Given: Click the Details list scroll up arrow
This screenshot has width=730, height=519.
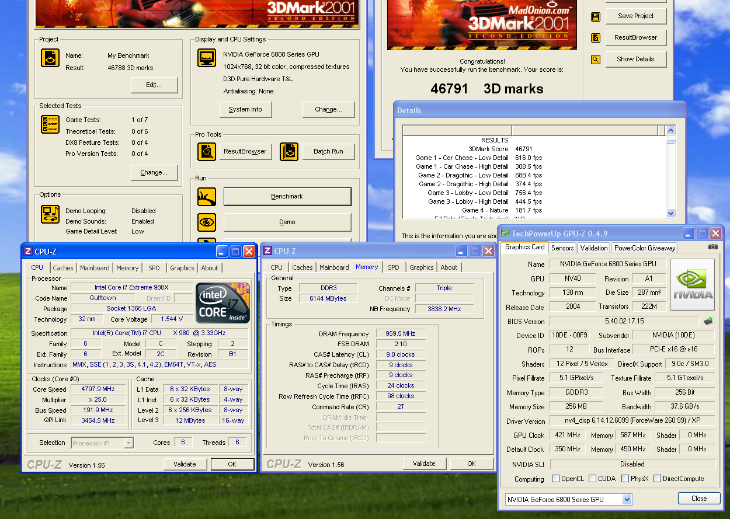Looking at the screenshot, I should [x=670, y=131].
